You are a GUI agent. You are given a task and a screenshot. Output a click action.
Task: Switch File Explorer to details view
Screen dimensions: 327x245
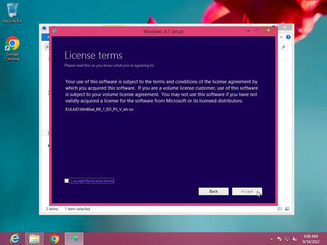coord(280,209)
